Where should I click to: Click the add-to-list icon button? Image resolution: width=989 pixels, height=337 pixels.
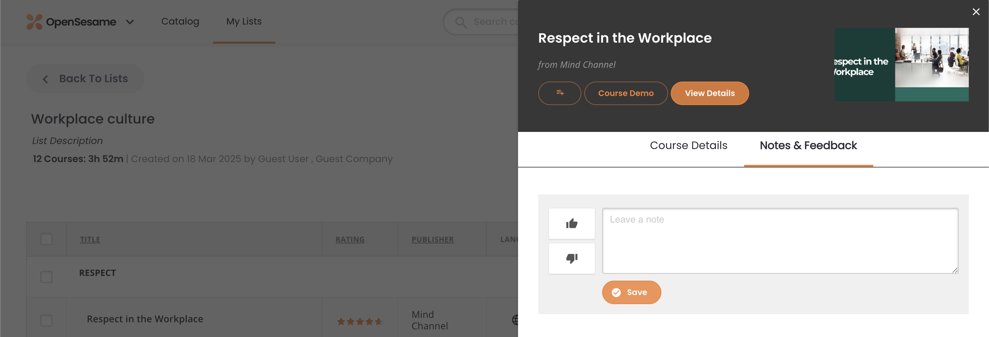(559, 93)
